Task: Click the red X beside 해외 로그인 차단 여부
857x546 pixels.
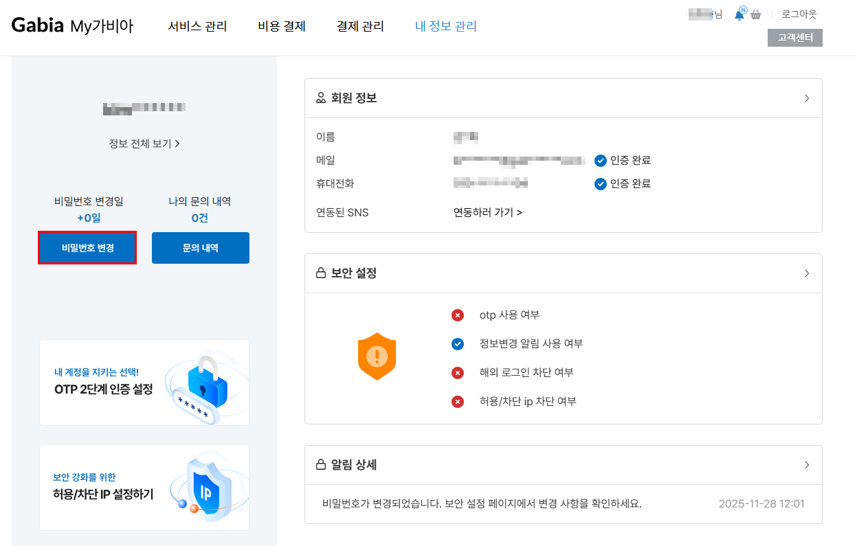Action: point(457,373)
